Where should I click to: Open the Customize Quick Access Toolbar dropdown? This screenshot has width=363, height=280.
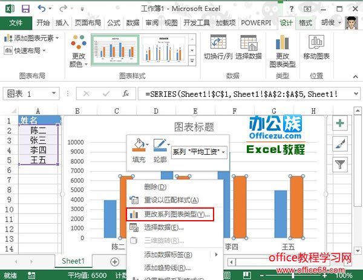point(82,9)
